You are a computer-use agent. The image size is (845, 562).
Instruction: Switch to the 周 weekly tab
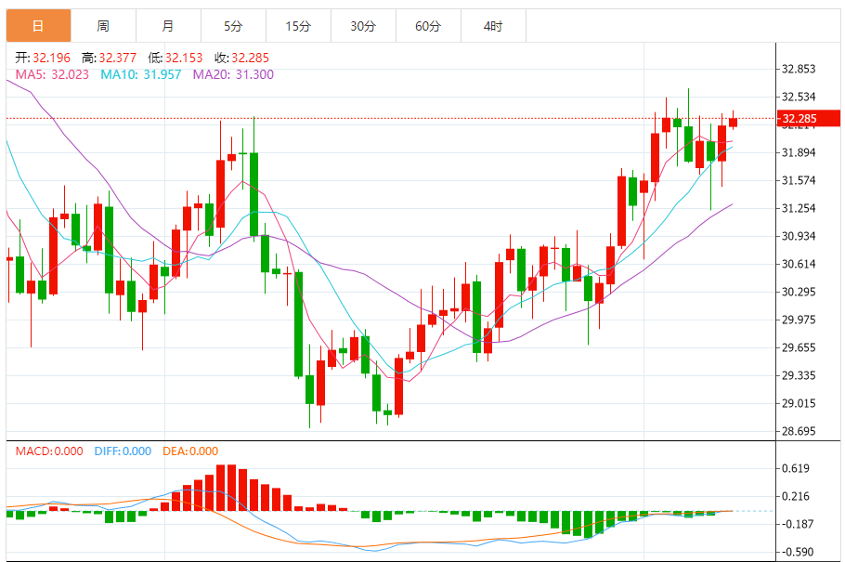(x=103, y=26)
